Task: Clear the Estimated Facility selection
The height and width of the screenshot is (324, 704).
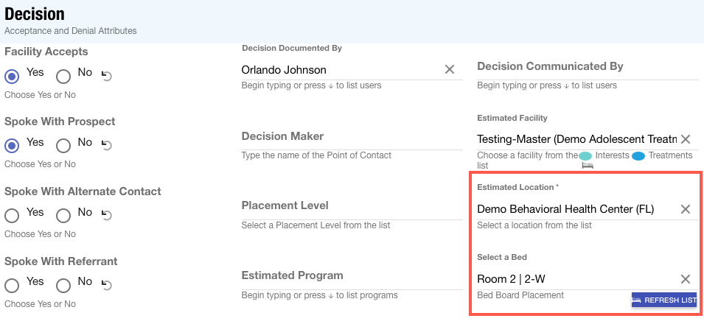Action: pyautogui.click(x=685, y=138)
